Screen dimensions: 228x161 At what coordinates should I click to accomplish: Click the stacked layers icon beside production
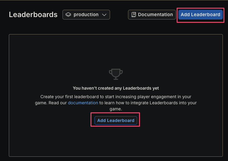pos(68,15)
